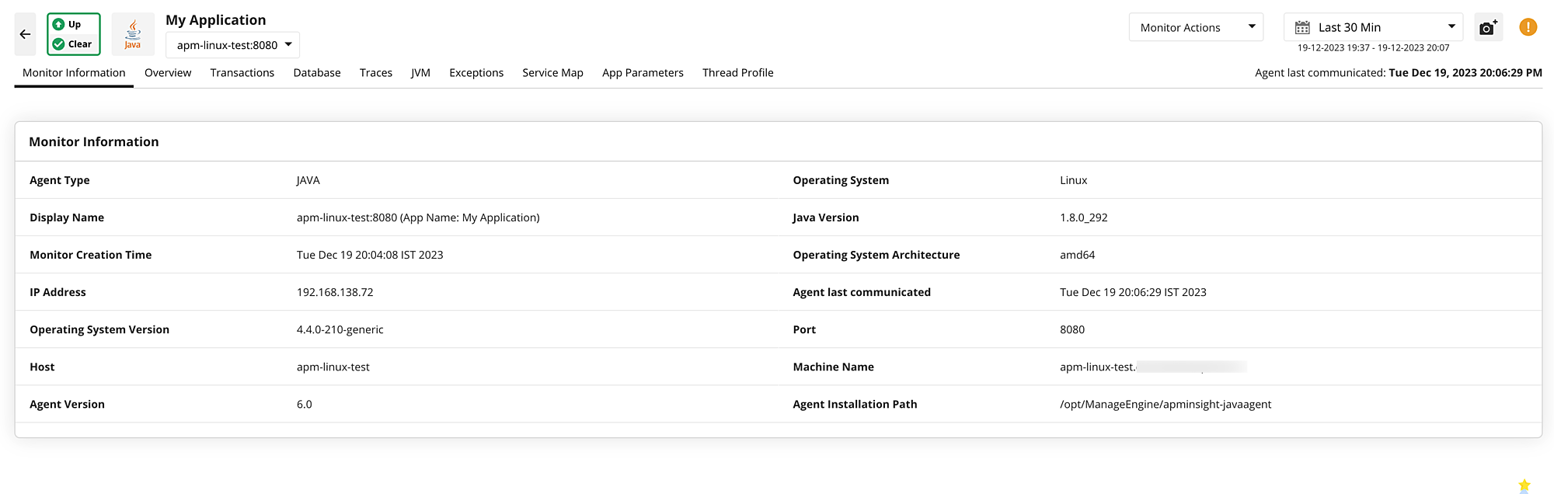Viewport: 1554px width, 494px height.
Task: Select the Traces tab
Action: click(x=376, y=73)
